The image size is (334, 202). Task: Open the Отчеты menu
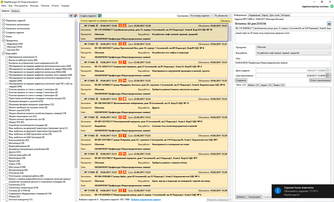[x=55, y=6]
